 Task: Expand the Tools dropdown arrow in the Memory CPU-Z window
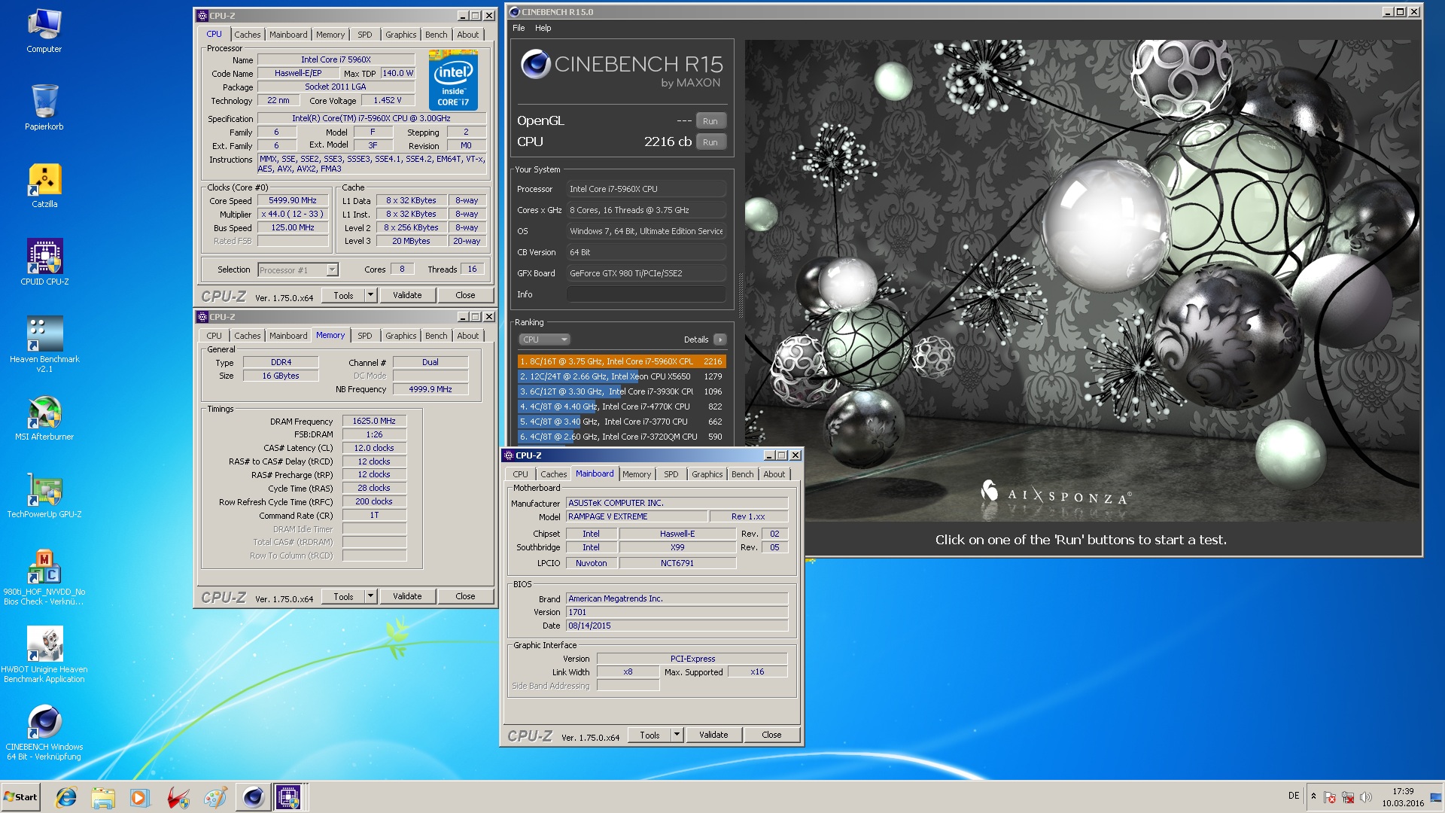(370, 596)
